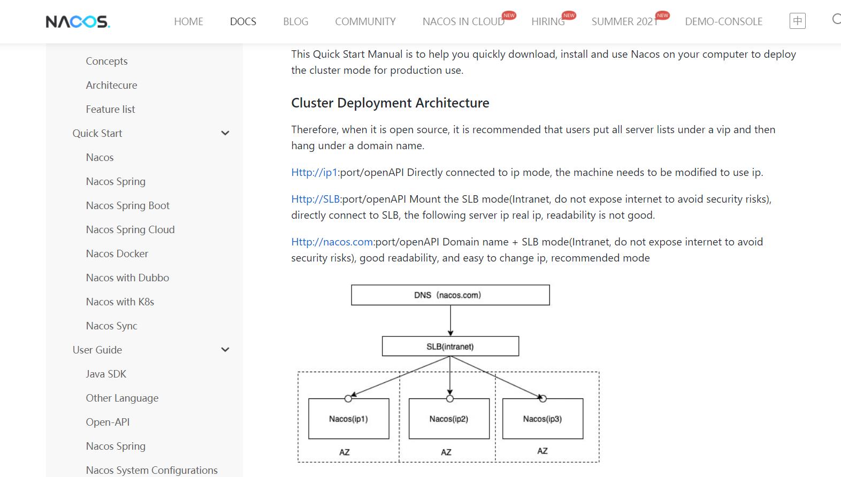The height and width of the screenshot is (477, 841).
Task: Open the Open-API page
Action: pyautogui.click(x=108, y=422)
